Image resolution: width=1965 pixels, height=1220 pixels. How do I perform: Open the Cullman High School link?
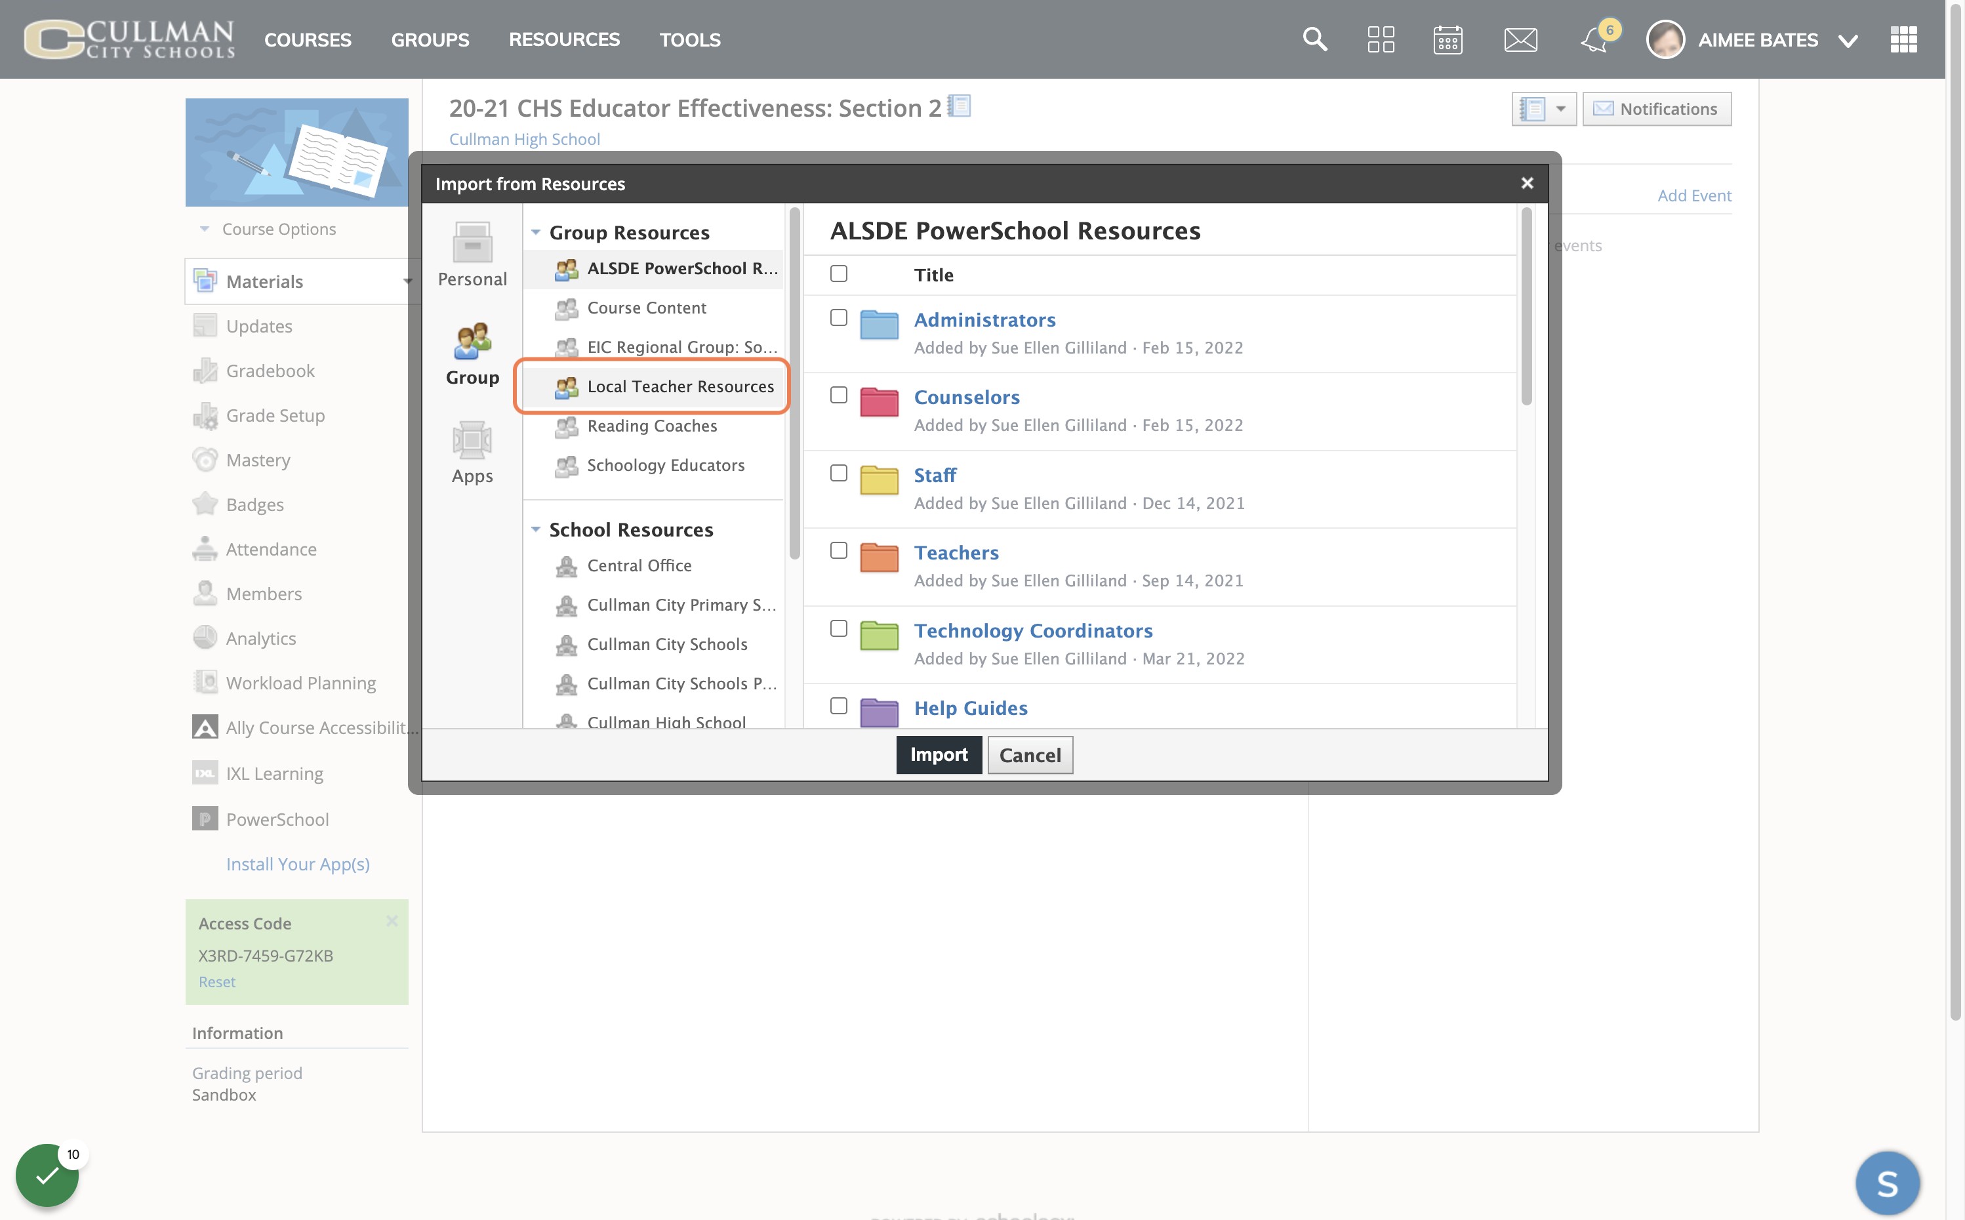(524, 139)
